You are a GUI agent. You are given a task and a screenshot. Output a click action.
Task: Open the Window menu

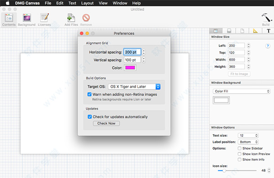click(120, 3)
